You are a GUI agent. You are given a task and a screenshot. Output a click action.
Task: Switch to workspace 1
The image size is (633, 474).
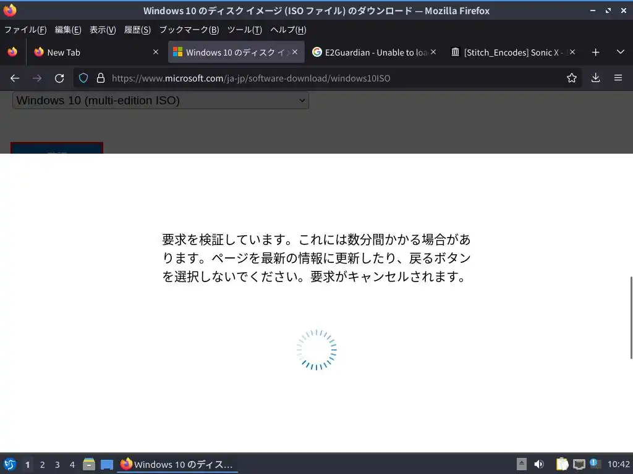pos(27,464)
